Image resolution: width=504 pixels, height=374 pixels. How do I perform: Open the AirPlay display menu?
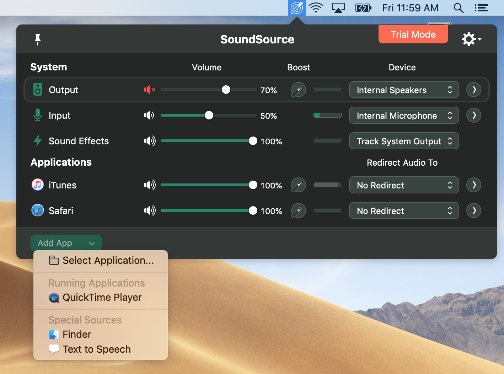point(338,8)
